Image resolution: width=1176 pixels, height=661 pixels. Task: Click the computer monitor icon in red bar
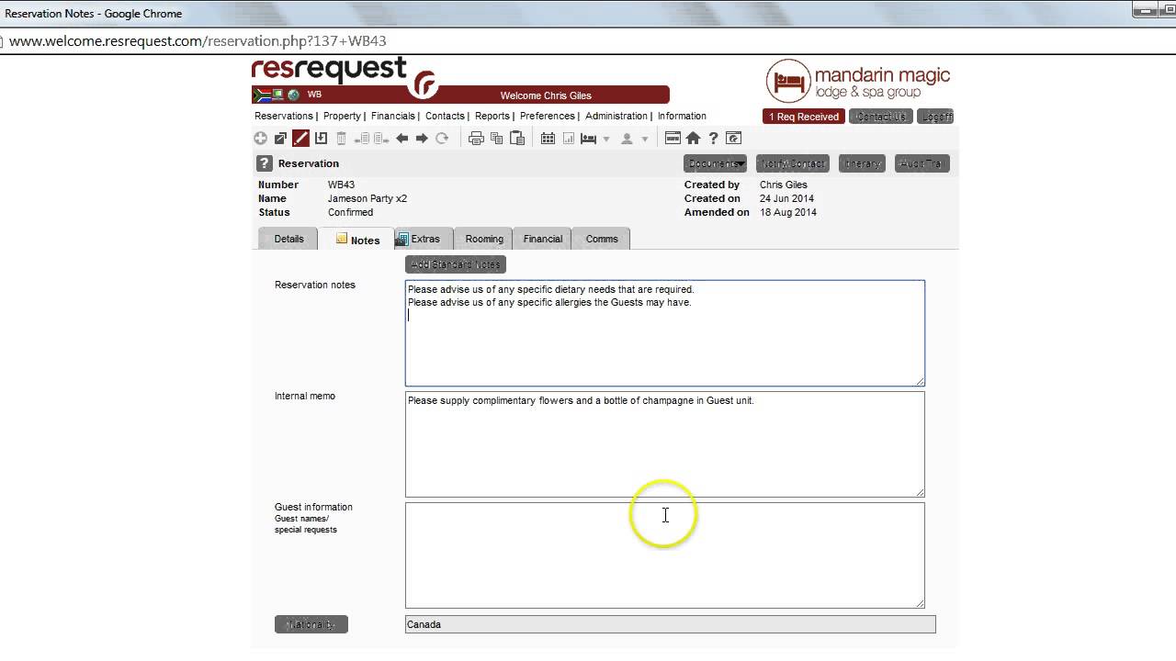point(277,95)
